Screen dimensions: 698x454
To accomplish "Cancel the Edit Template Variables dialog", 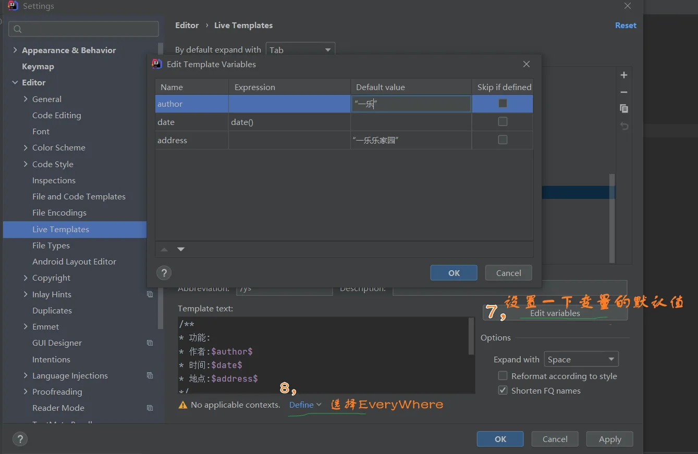I will (509, 273).
